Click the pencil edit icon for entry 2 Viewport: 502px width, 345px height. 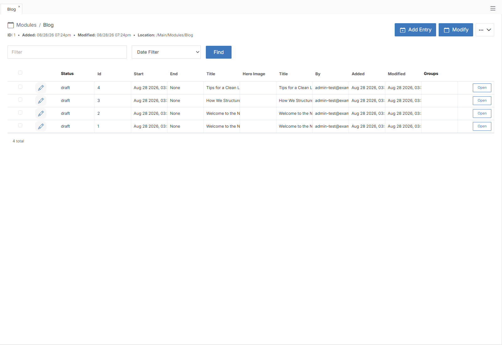tap(41, 114)
